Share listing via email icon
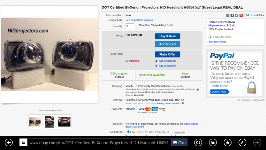Image resolution: width=266 pixels, height=150 pixels. pos(228,15)
